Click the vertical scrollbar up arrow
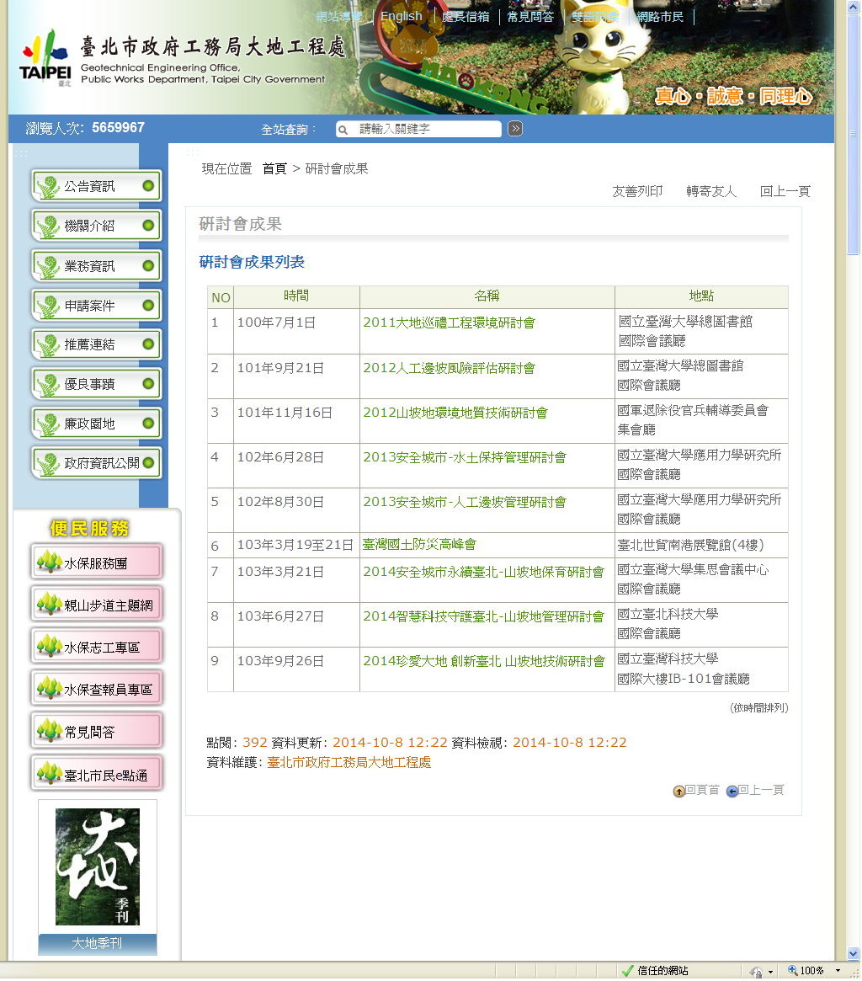 [854, 7]
